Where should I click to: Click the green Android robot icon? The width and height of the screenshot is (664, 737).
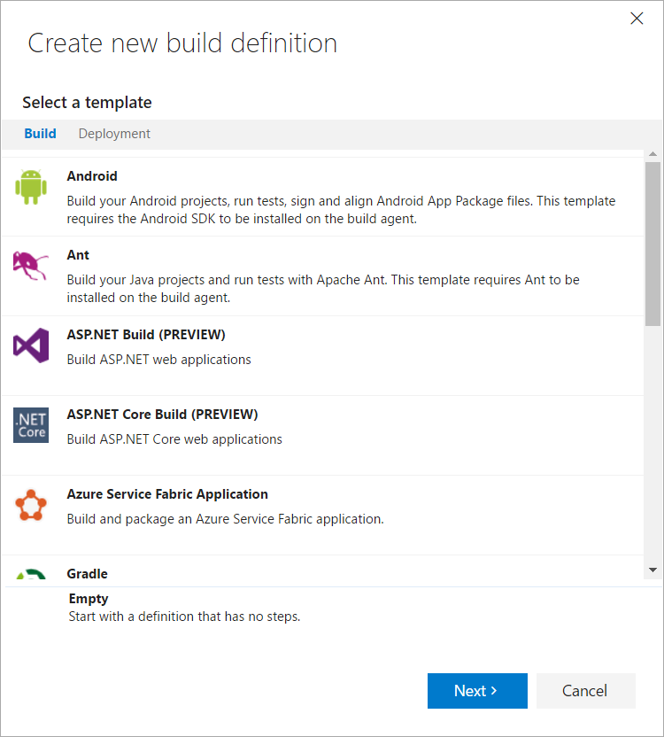point(31,187)
